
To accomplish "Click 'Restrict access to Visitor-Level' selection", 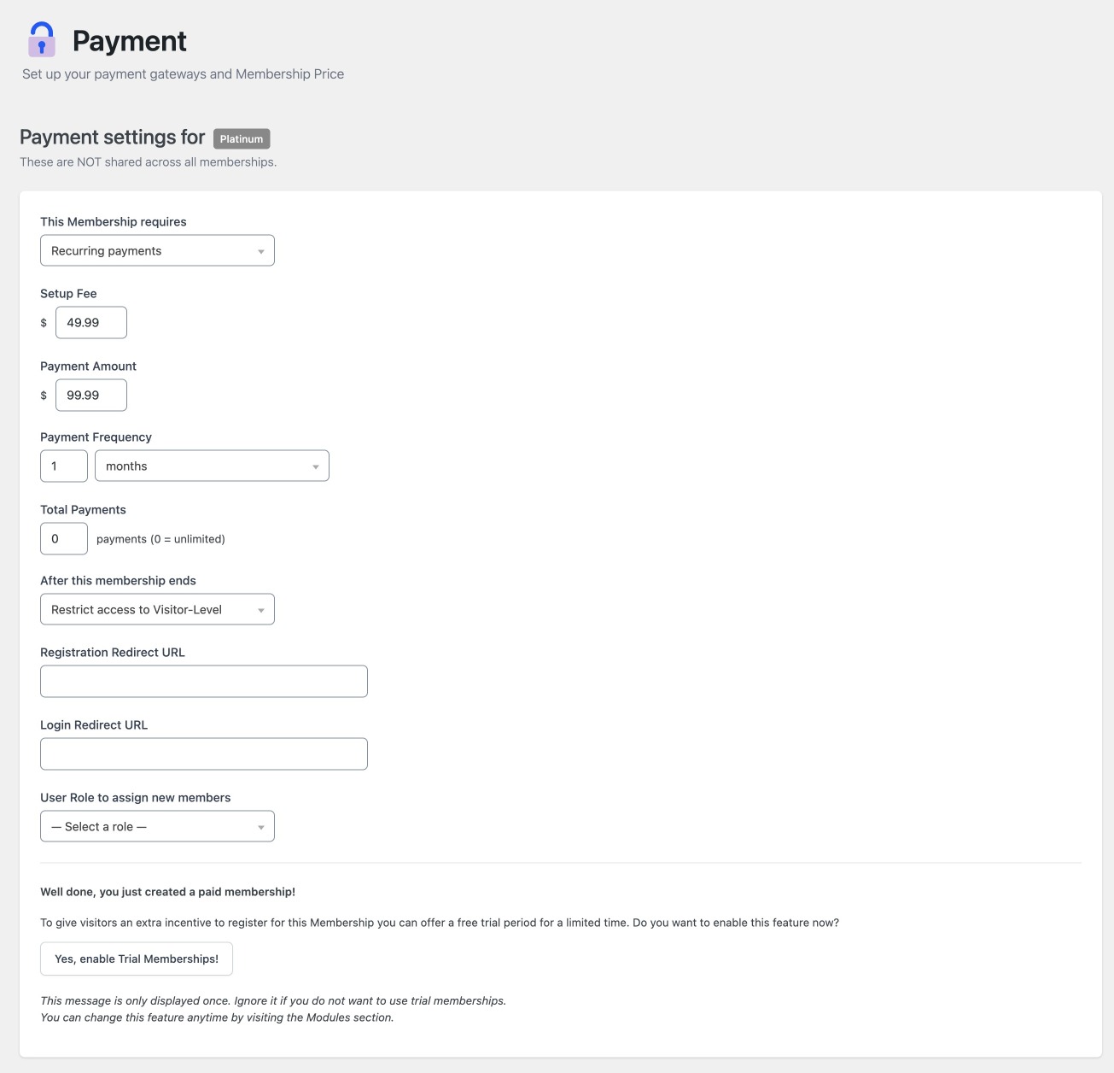I will (143, 609).
